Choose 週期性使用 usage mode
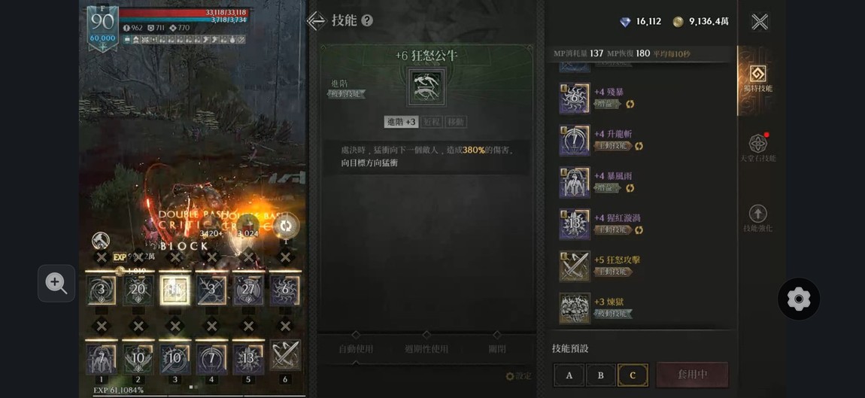865x398 pixels. click(426, 349)
